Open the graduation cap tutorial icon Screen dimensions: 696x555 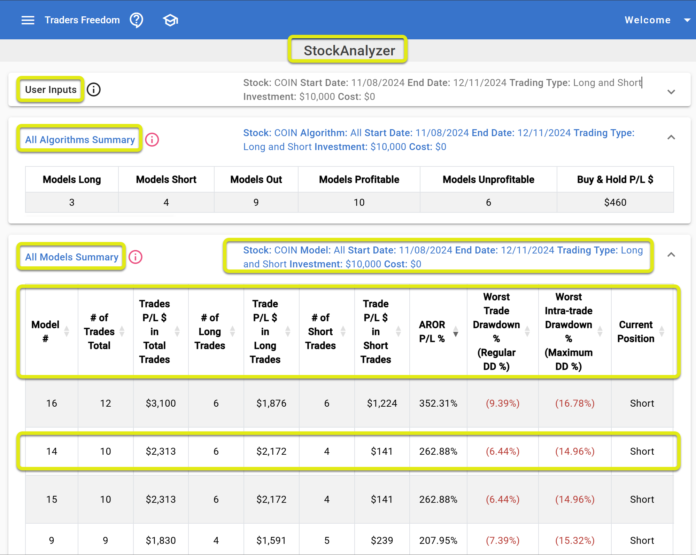(170, 20)
